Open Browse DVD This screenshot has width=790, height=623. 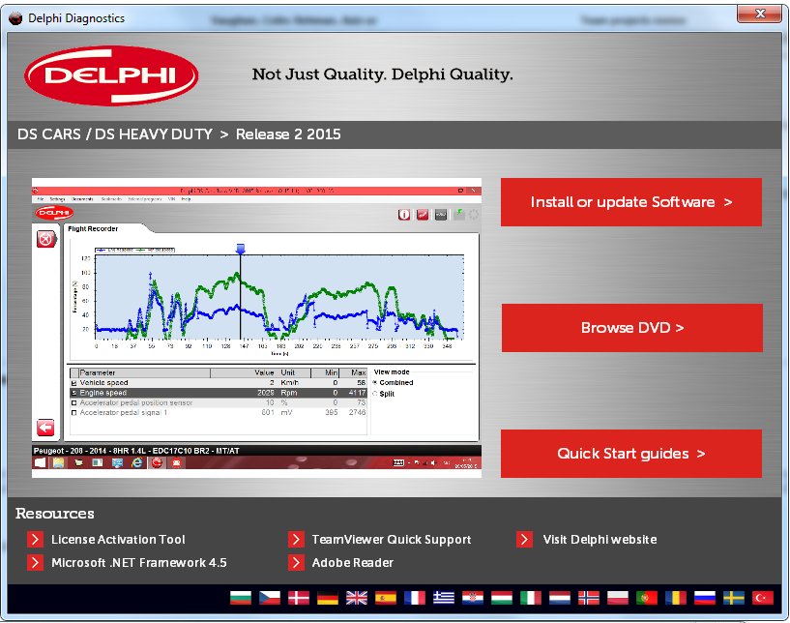pos(631,328)
